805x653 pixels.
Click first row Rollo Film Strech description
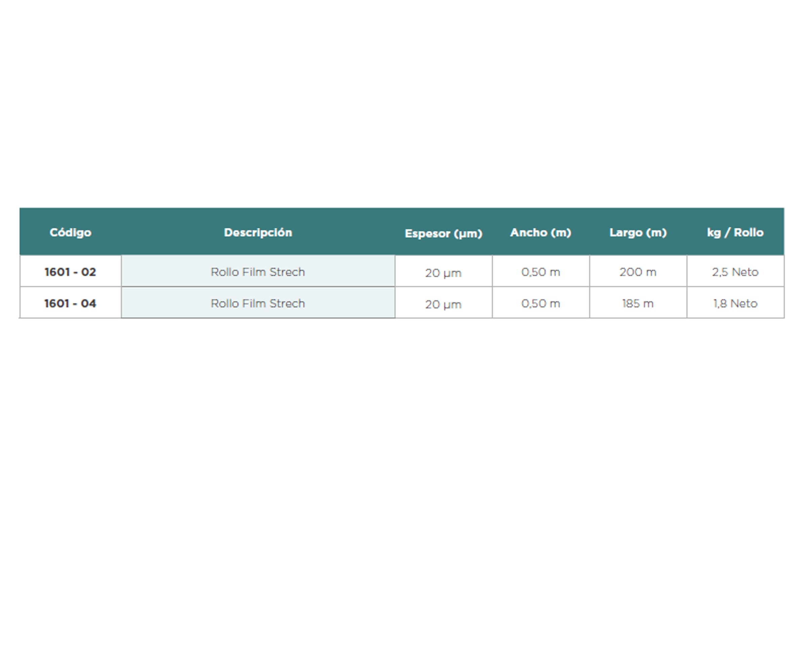click(258, 271)
